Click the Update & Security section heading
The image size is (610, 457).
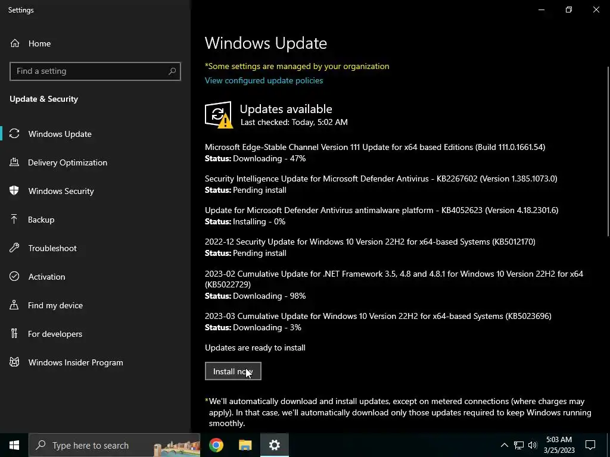[44, 99]
